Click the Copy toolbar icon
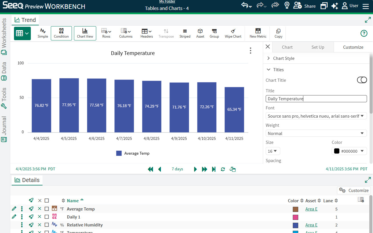The image size is (373, 233). pos(278,31)
